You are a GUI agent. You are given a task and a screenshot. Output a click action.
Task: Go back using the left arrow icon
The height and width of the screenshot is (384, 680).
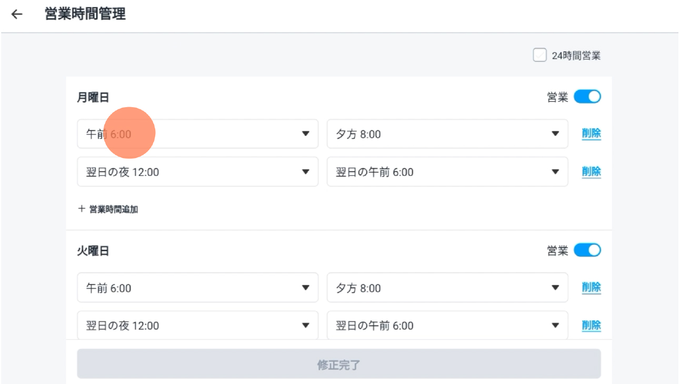pyautogui.click(x=17, y=14)
